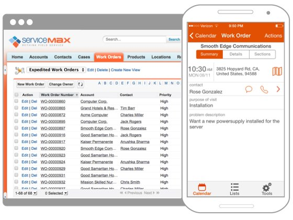Open work order WO-00000931
Viewport: 293px width, 220px height.
(53, 175)
